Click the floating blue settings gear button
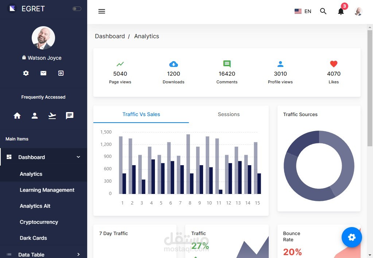Image resolution: width=373 pixels, height=258 pixels. point(351,237)
